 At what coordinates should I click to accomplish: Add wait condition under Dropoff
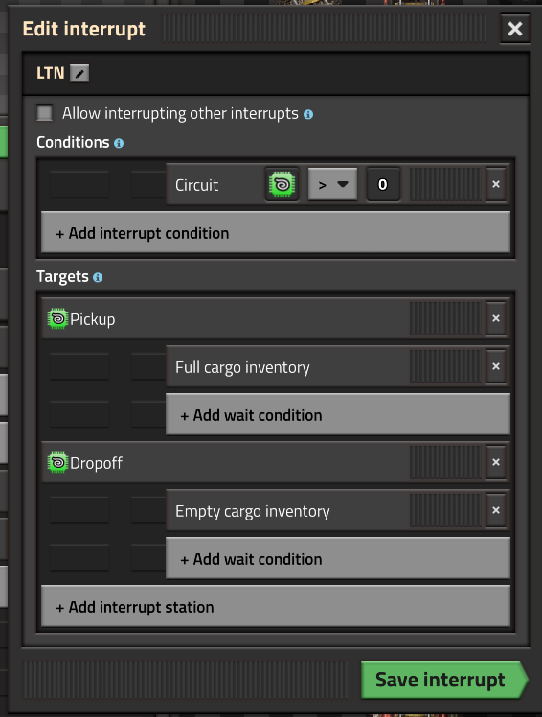[338, 558]
